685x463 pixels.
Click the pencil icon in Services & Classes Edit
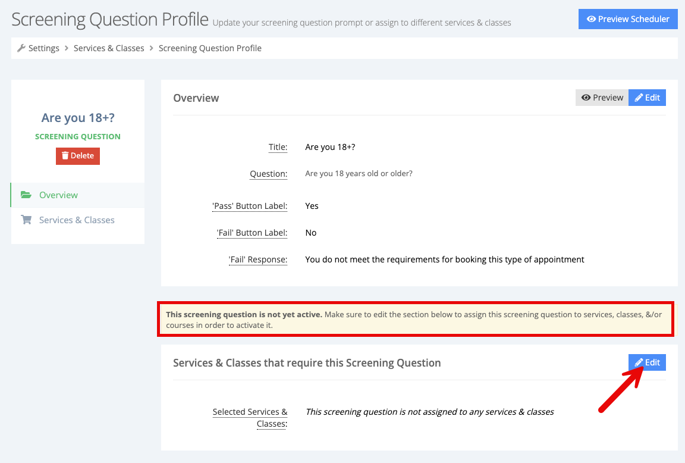639,362
